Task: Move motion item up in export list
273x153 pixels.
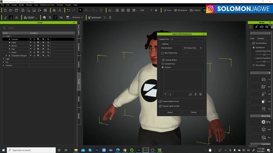Action: click(165, 94)
